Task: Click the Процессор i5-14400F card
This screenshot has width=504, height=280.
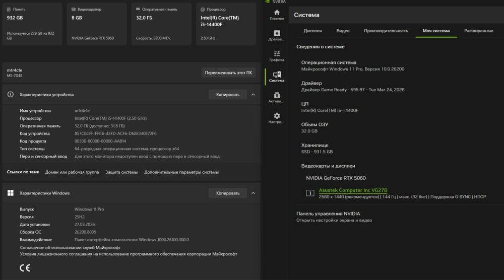Action: coord(226,24)
